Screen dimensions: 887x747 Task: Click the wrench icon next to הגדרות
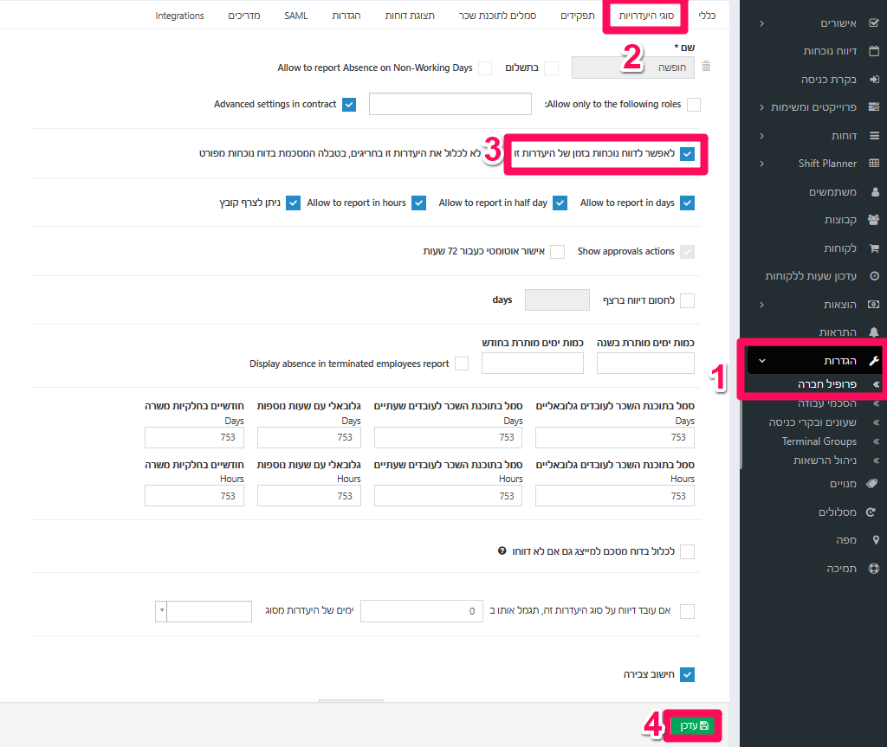click(x=874, y=361)
